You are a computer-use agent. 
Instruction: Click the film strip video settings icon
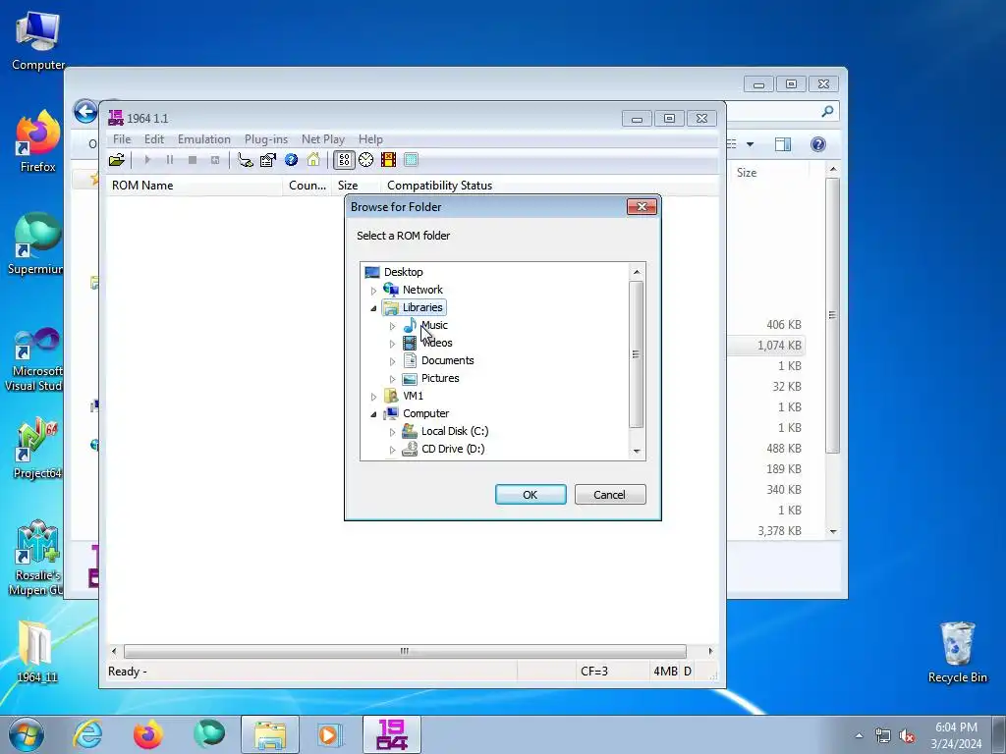pyautogui.click(x=388, y=160)
